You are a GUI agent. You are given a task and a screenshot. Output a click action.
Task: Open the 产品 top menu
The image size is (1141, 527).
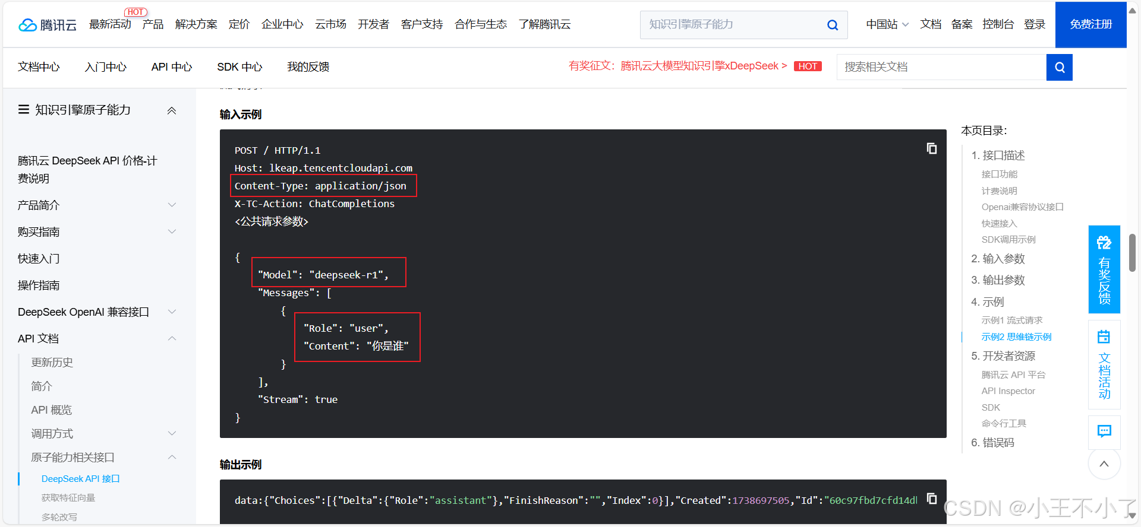click(153, 24)
